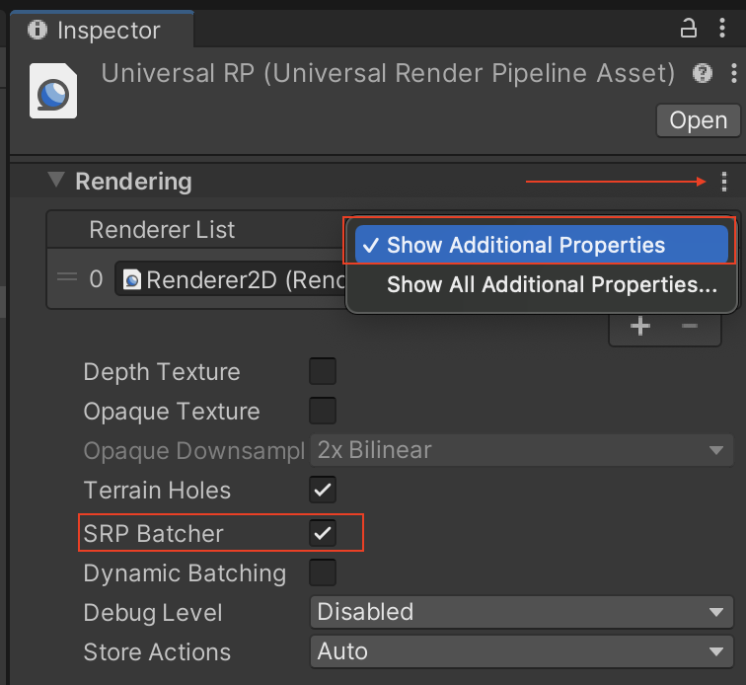Toggle the Dynamic Batching checkbox

(x=323, y=572)
